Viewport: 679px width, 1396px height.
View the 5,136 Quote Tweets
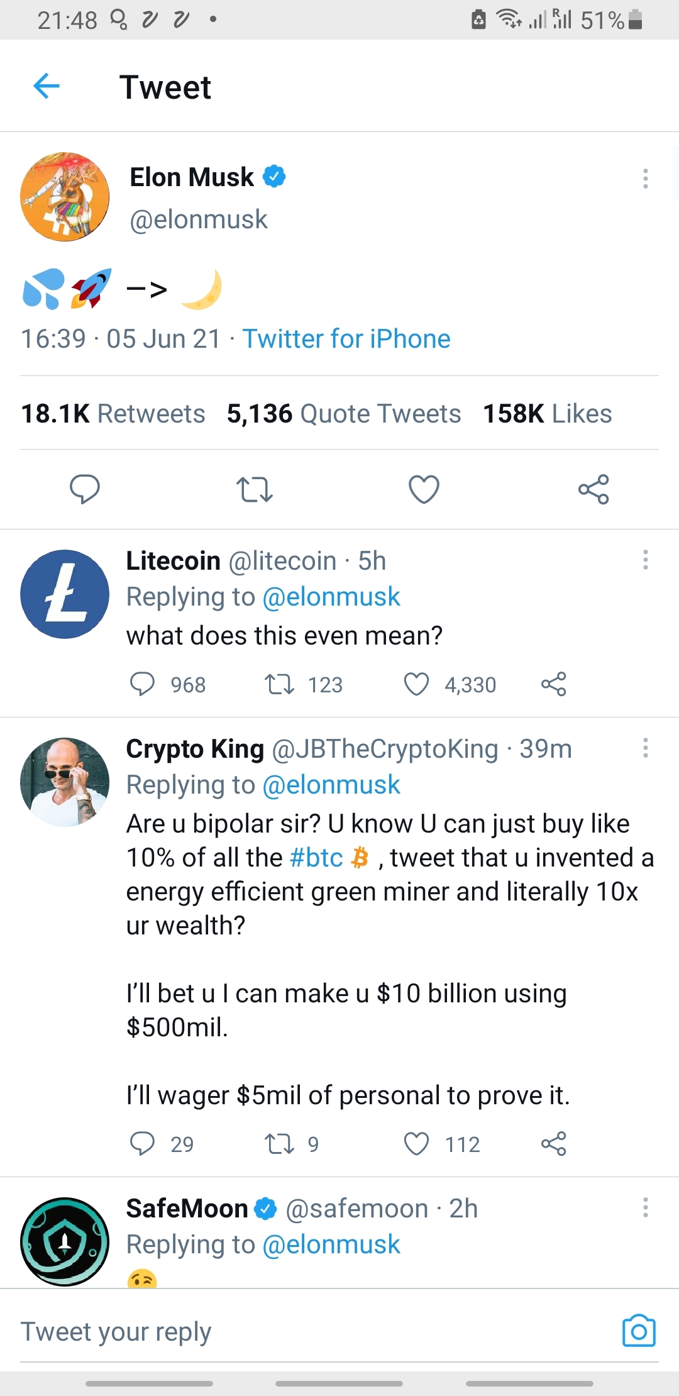point(344,414)
